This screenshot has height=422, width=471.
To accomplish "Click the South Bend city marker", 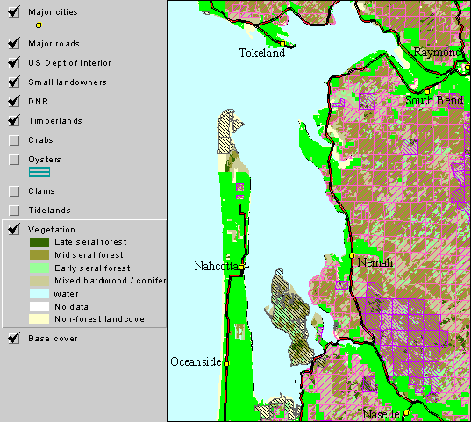I will (x=427, y=91).
